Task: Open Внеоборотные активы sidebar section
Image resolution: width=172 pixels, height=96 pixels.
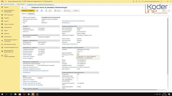Action: click(10, 44)
